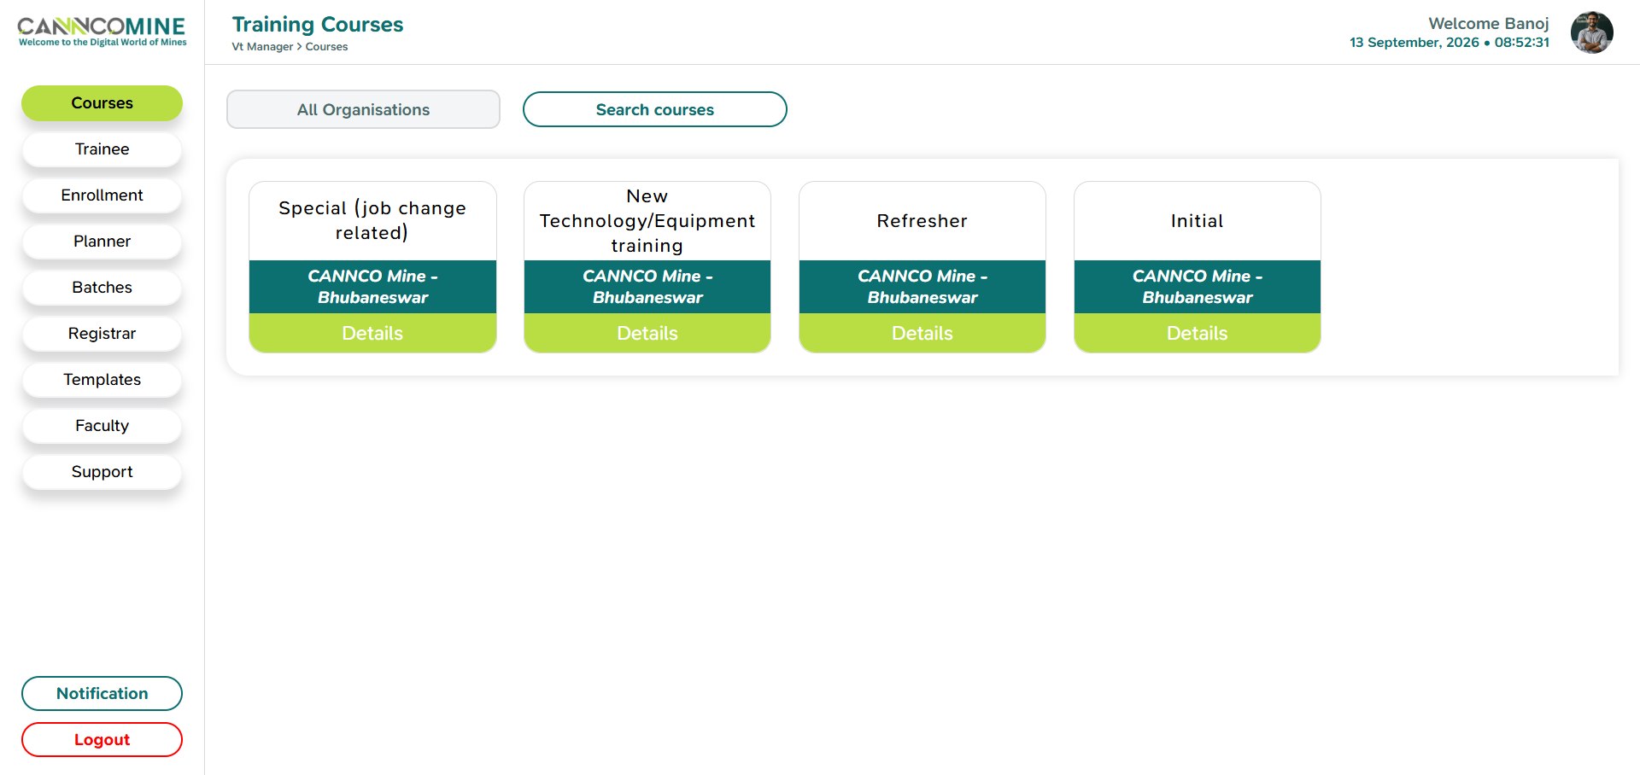The height and width of the screenshot is (775, 1640).
Task: Select the Refresher card title
Action: (x=922, y=221)
